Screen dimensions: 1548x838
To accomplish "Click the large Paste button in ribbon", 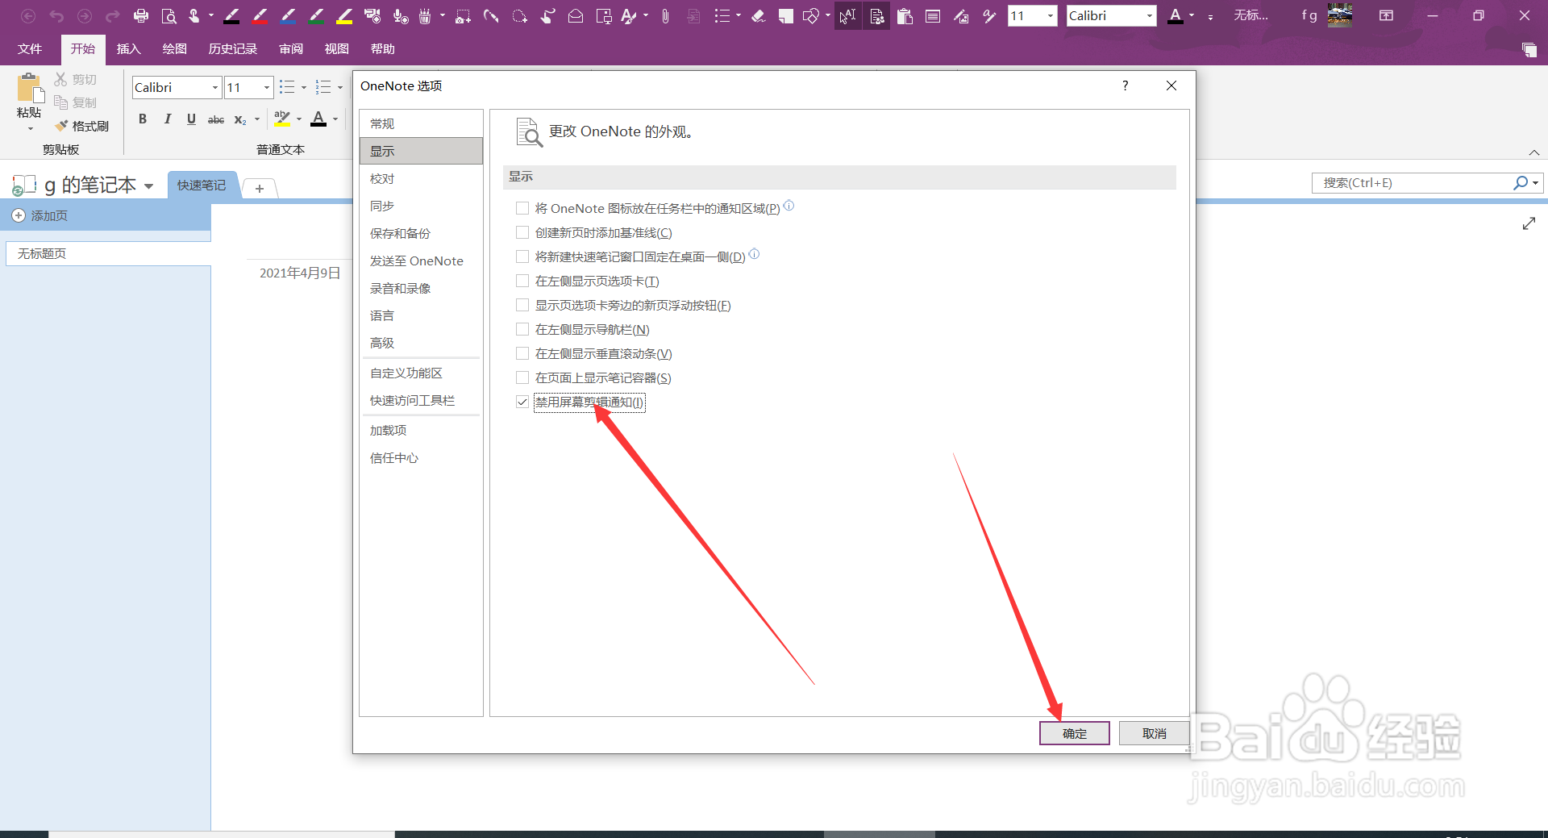I will coord(30,101).
